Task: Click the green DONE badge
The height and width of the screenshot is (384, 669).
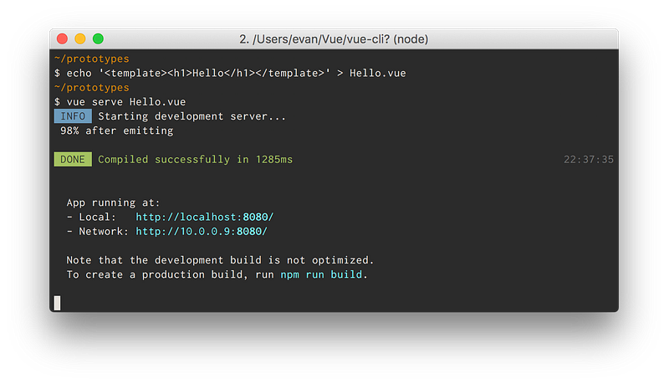Action: pyautogui.click(x=73, y=159)
